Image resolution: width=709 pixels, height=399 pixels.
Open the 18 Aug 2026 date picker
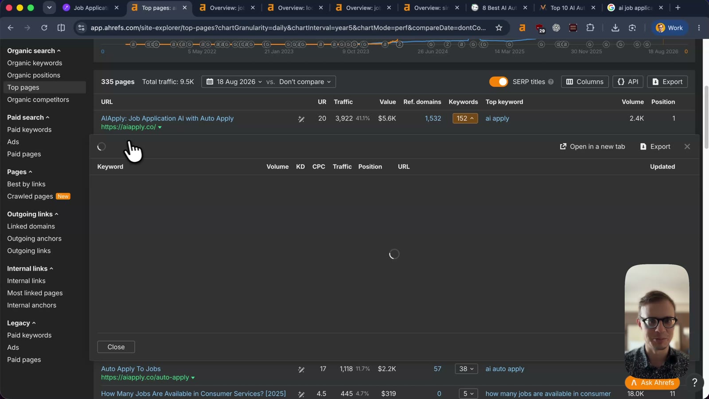pyautogui.click(x=234, y=82)
